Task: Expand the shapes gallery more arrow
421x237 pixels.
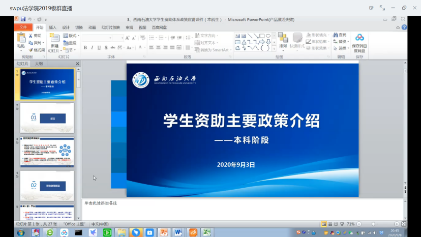Action: pyautogui.click(x=275, y=48)
